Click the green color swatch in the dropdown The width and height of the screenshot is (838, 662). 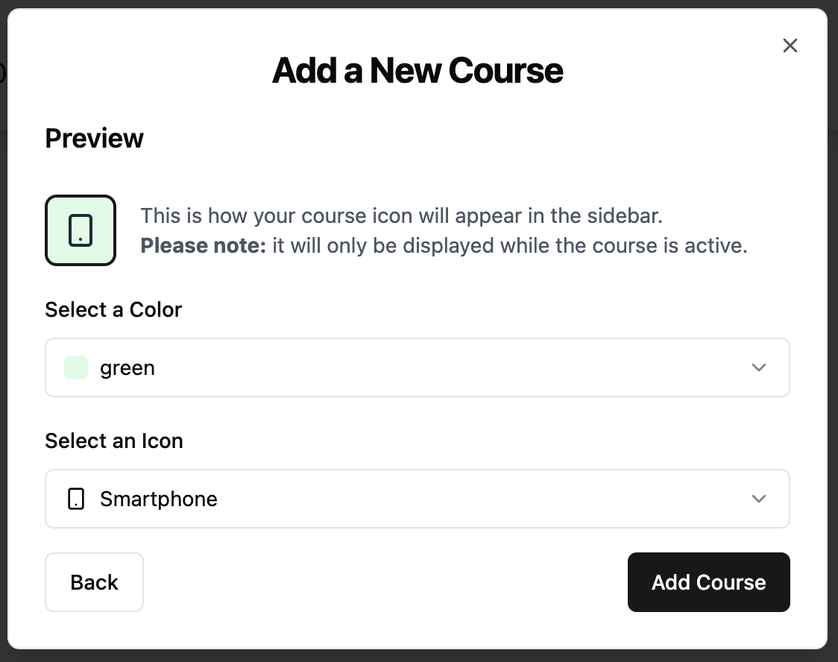coord(75,368)
